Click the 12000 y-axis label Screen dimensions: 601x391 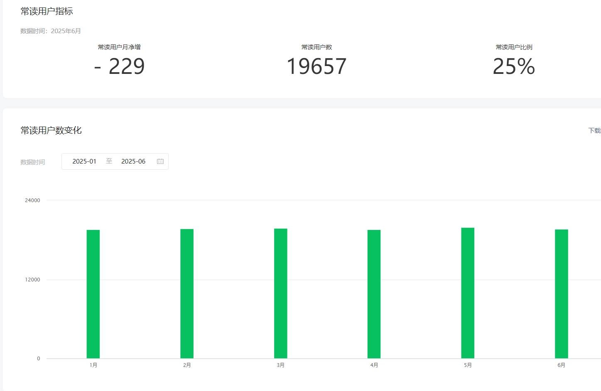click(32, 279)
